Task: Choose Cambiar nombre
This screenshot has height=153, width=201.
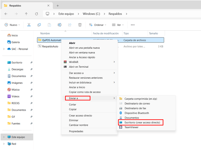Action: point(79,125)
